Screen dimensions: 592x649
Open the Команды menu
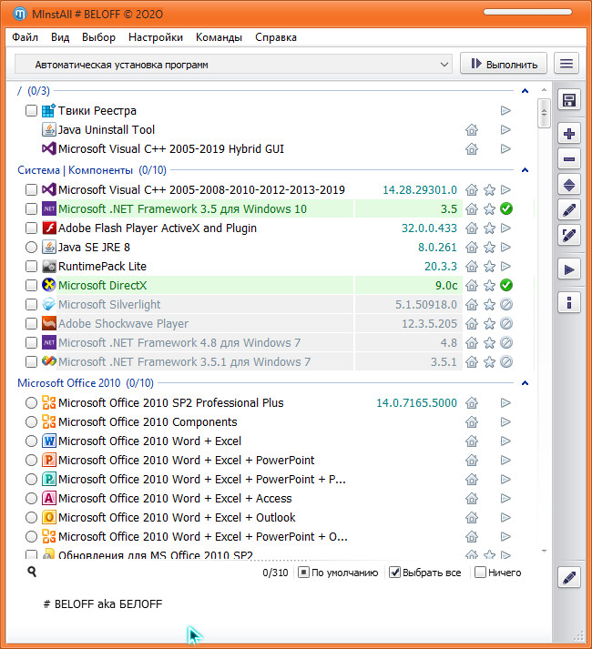219,37
